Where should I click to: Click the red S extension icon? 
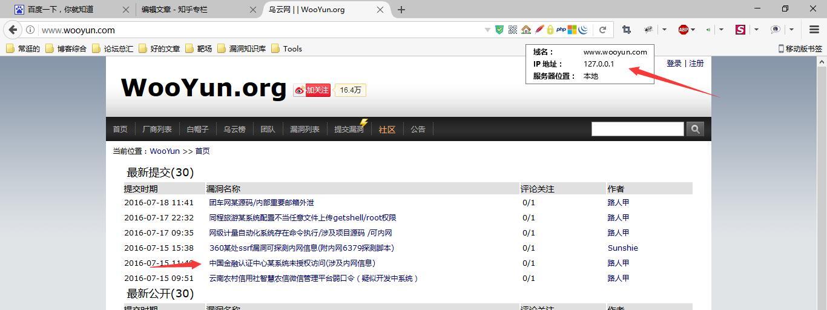(740, 29)
